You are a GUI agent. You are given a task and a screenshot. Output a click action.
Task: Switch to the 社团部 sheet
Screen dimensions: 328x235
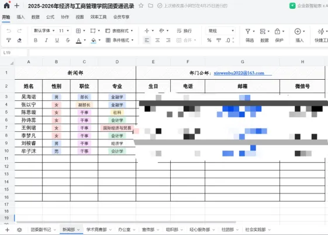(x=227, y=230)
